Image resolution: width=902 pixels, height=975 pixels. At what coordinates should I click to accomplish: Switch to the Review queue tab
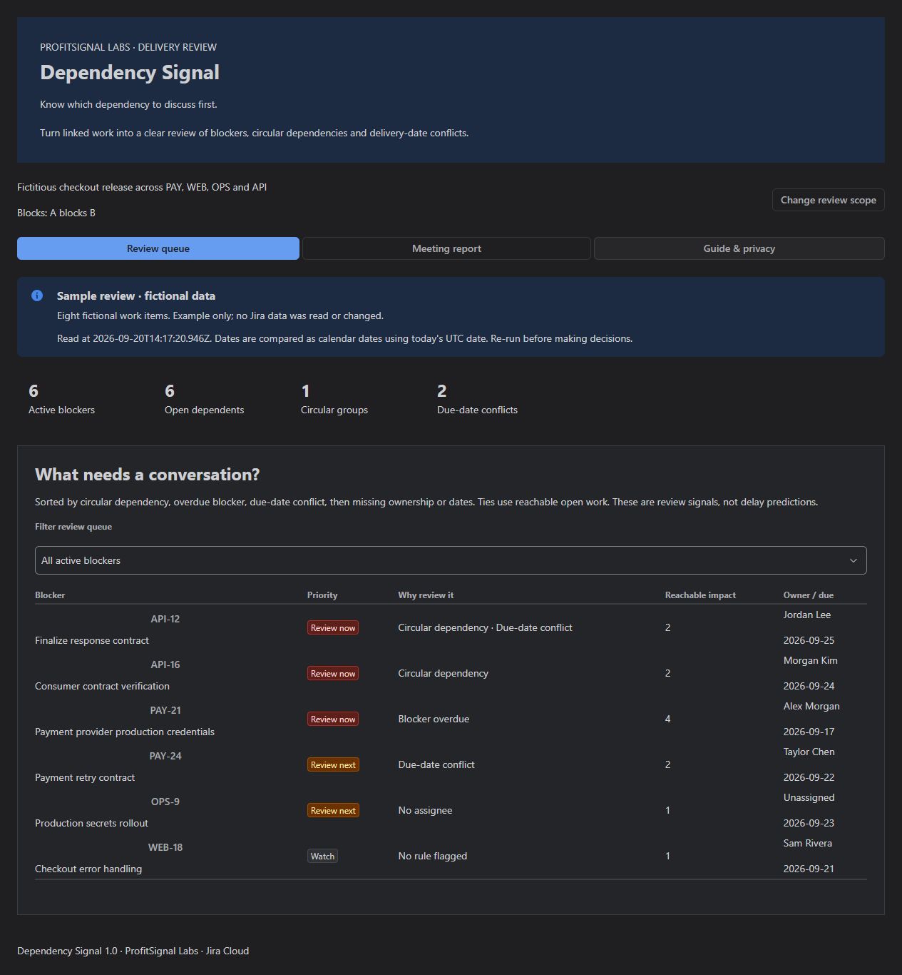[x=158, y=248]
